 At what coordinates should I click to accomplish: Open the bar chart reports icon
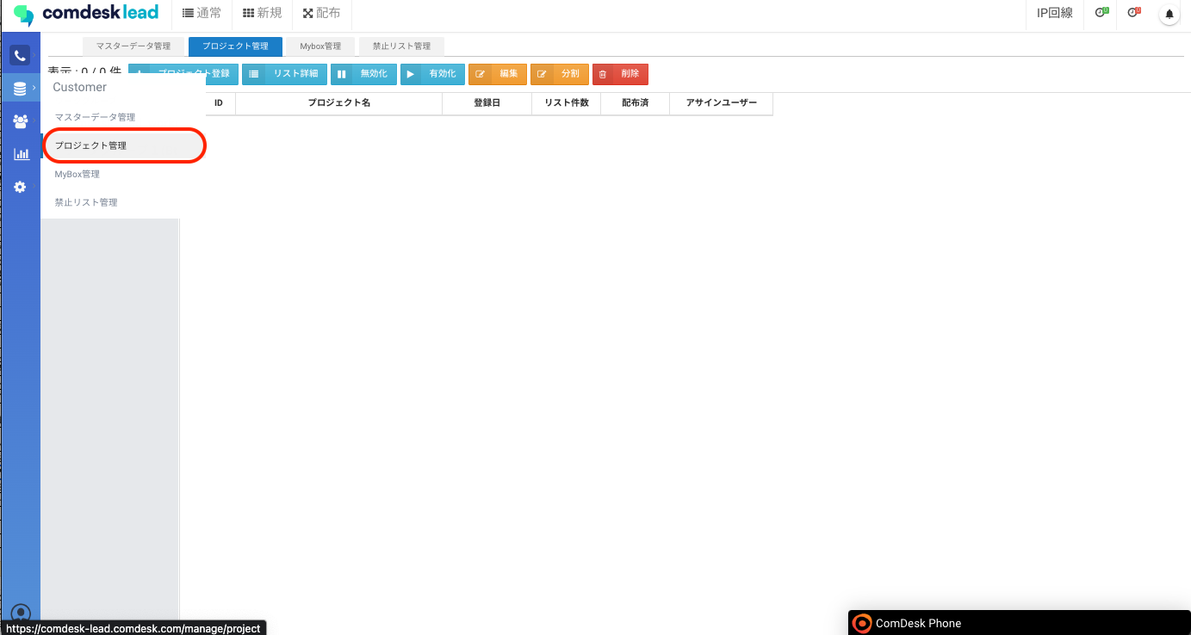click(x=21, y=154)
